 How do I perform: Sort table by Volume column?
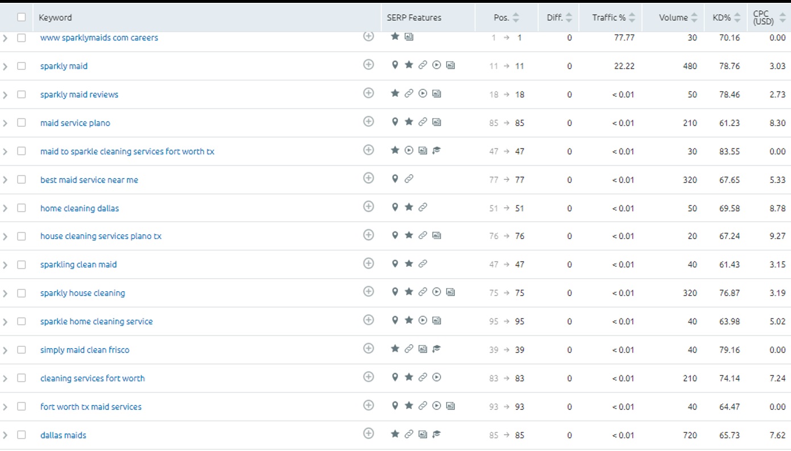coord(694,18)
